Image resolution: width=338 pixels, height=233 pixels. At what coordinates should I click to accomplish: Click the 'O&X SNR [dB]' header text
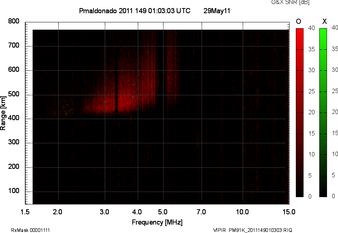click(x=290, y=2)
